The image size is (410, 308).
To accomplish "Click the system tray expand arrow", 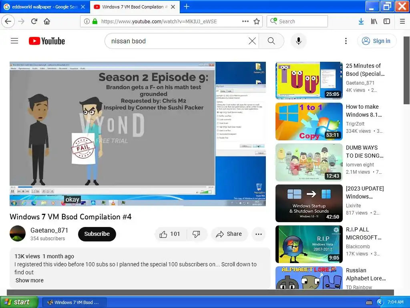I will pyautogui.click(x=380, y=302).
